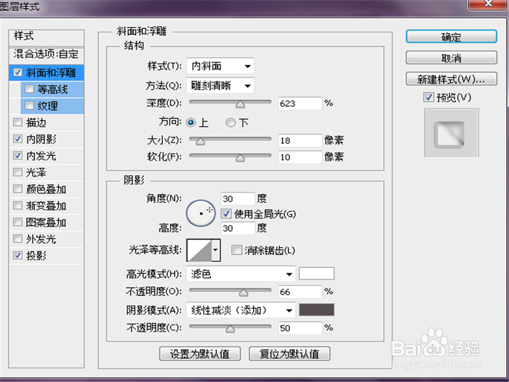Open the 方法(Q) dropdown showing 雕刻清晰

220,85
